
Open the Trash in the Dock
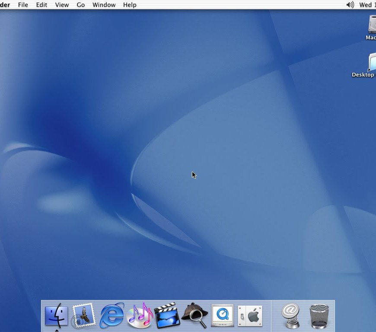[319, 316]
